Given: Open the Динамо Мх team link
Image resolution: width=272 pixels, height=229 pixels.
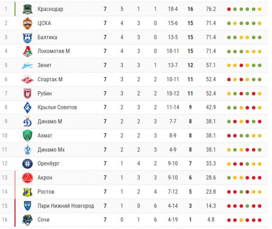Looking at the screenshot, I should (51, 150).
